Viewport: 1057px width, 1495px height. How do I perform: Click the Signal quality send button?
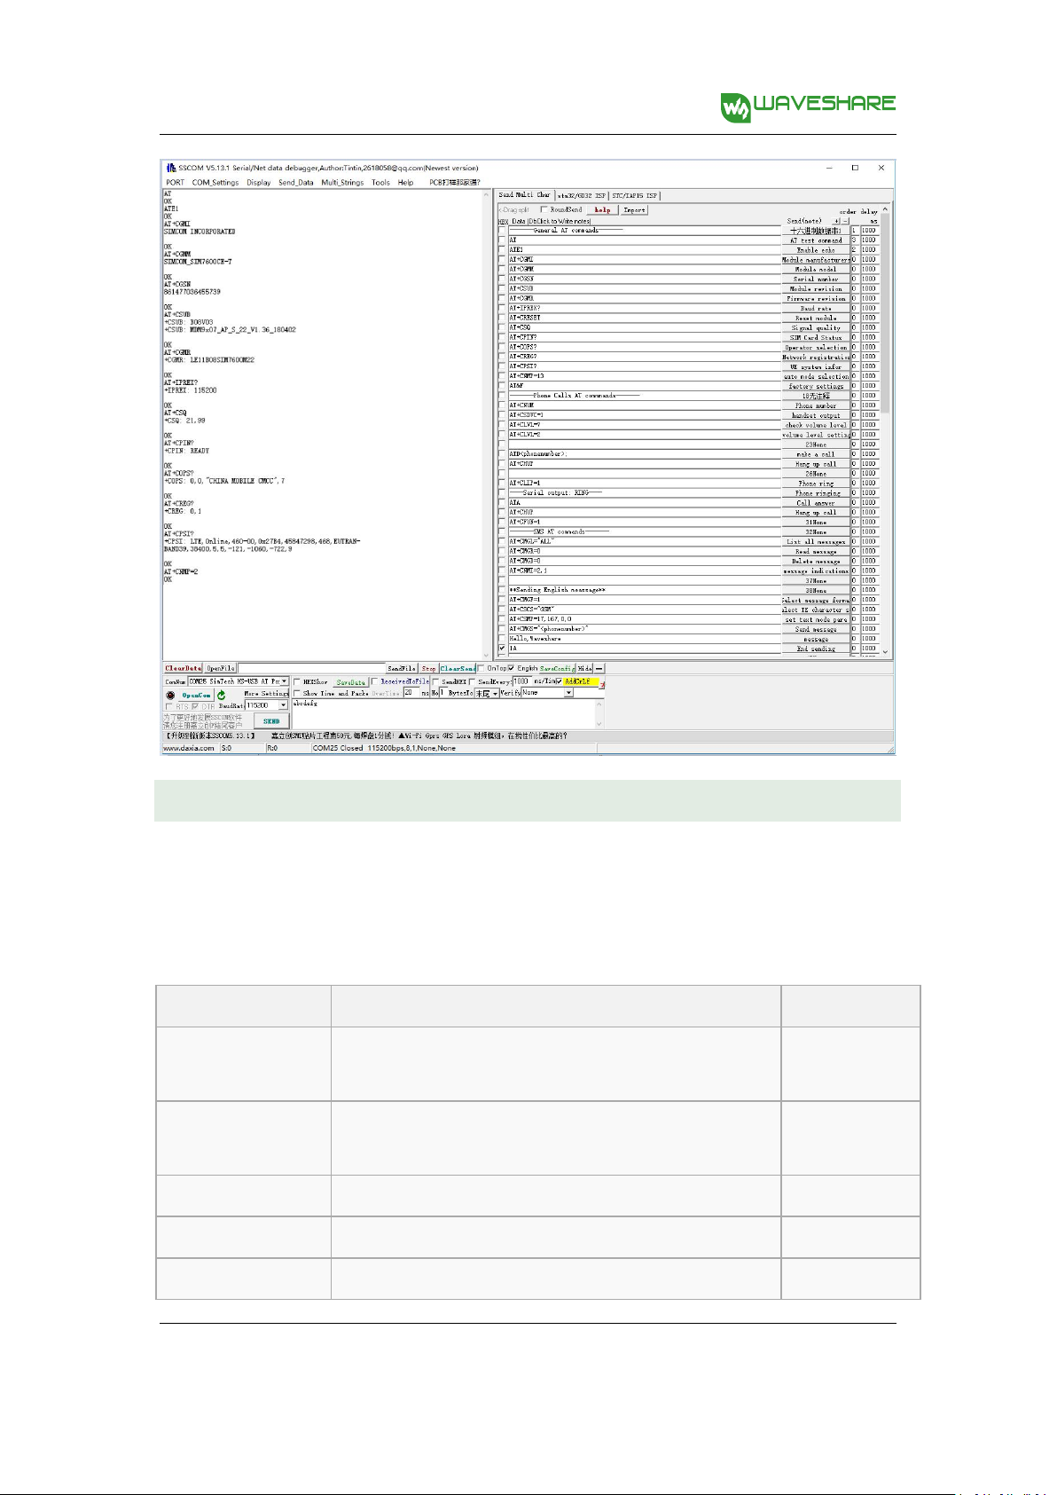coord(816,327)
